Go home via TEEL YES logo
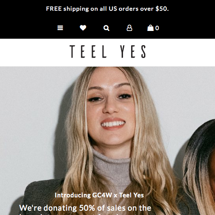215x215 pixels. (107, 52)
